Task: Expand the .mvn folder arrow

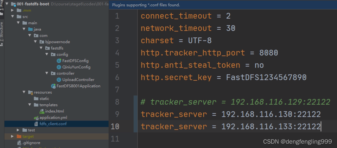Action: tap(13, 10)
